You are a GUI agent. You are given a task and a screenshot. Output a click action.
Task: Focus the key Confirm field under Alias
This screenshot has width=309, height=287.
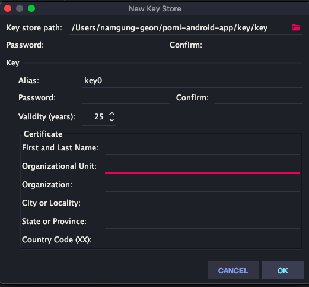(259, 97)
